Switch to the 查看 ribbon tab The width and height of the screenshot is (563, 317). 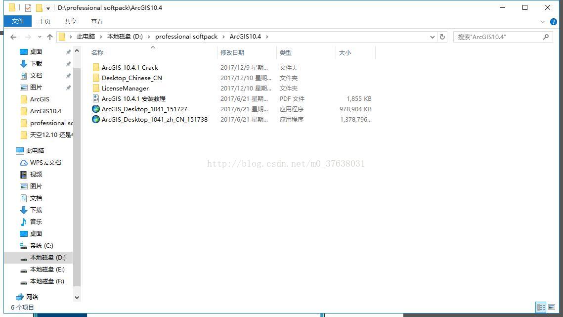96,22
